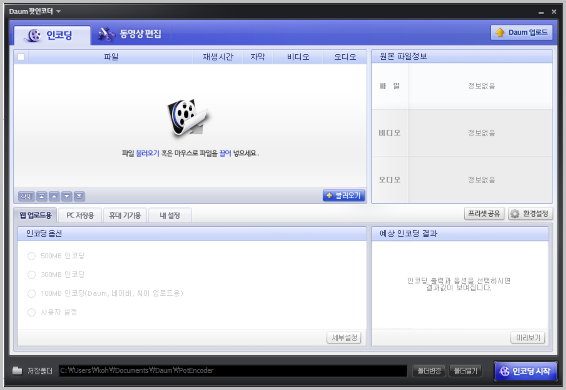
Task: Move item to bottom with double-down arrow icon
Action: coord(79,196)
